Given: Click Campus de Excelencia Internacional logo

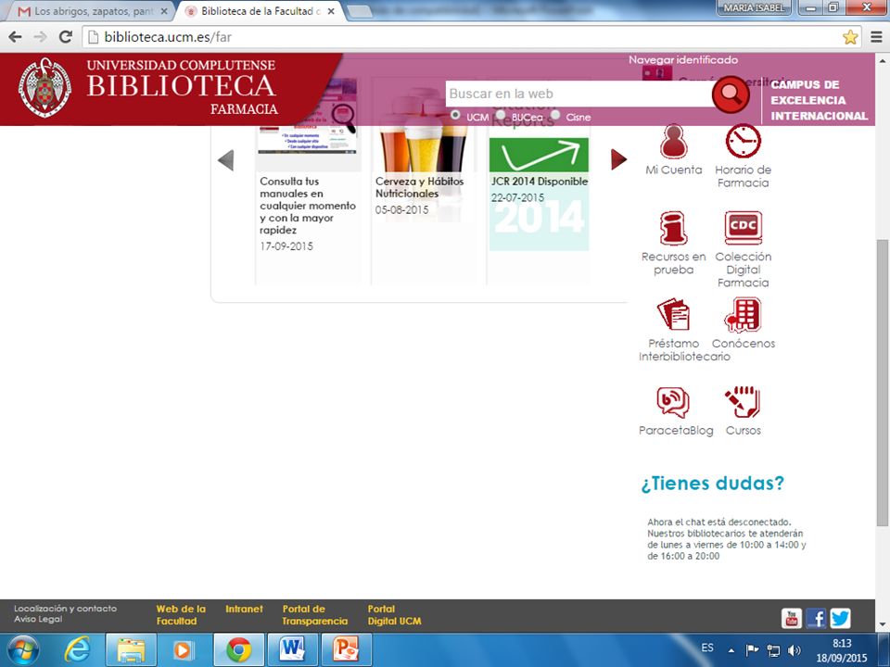Looking at the screenshot, I should (819, 100).
